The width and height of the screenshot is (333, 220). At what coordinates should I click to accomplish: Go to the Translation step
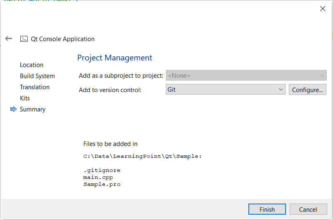(35, 87)
